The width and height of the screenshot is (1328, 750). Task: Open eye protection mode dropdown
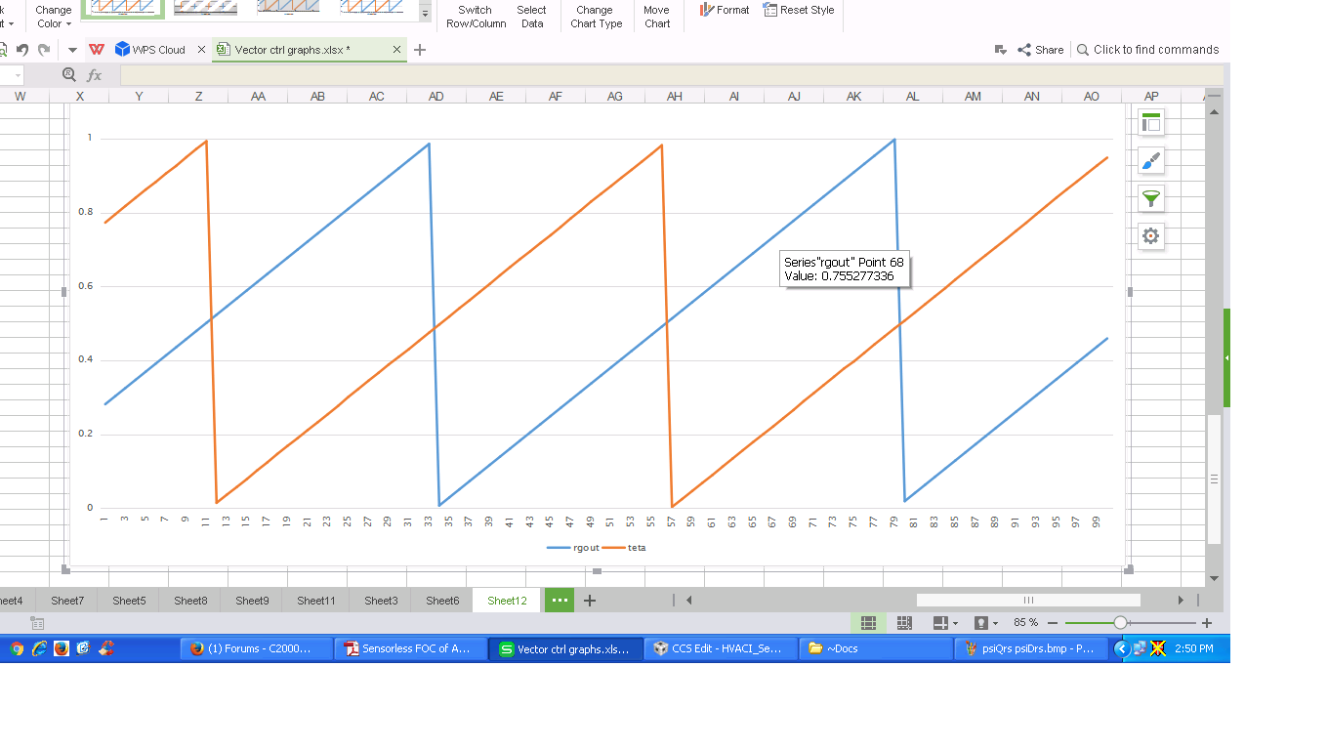[x=995, y=623]
